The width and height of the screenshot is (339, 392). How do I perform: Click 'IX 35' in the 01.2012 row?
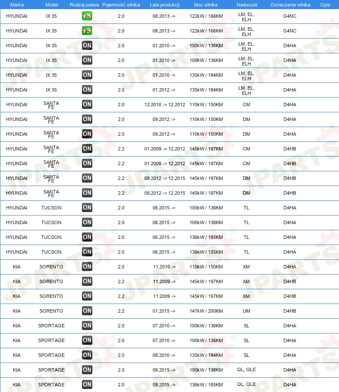click(51, 90)
